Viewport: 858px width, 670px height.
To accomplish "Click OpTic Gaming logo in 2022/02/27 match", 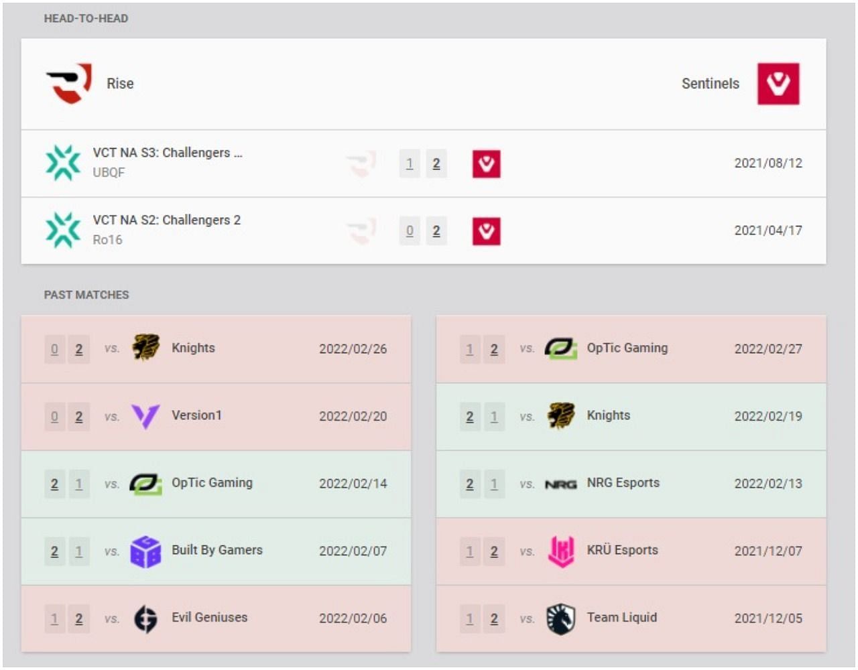I will (x=561, y=348).
